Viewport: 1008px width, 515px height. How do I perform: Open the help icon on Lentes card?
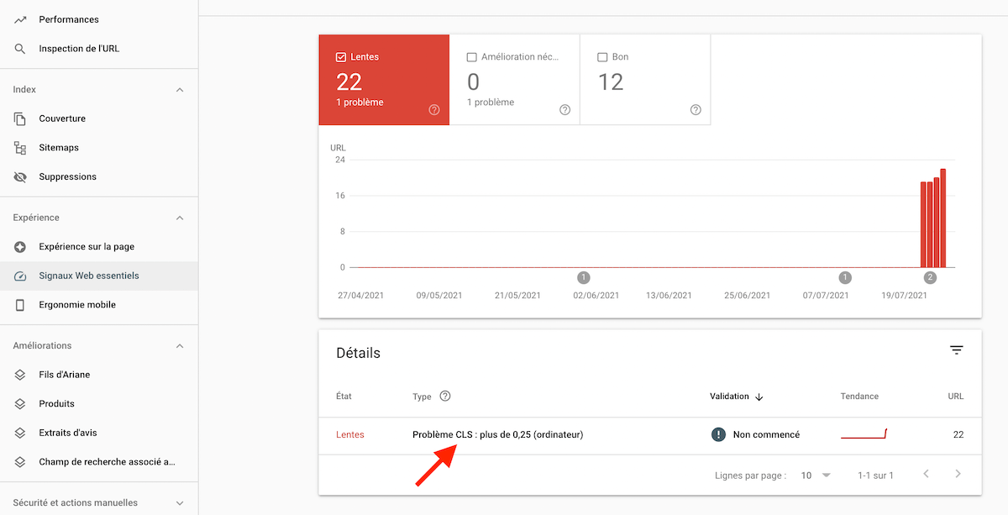(x=434, y=109)
